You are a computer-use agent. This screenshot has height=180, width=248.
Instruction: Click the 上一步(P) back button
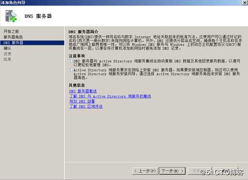tap(145, 171)
